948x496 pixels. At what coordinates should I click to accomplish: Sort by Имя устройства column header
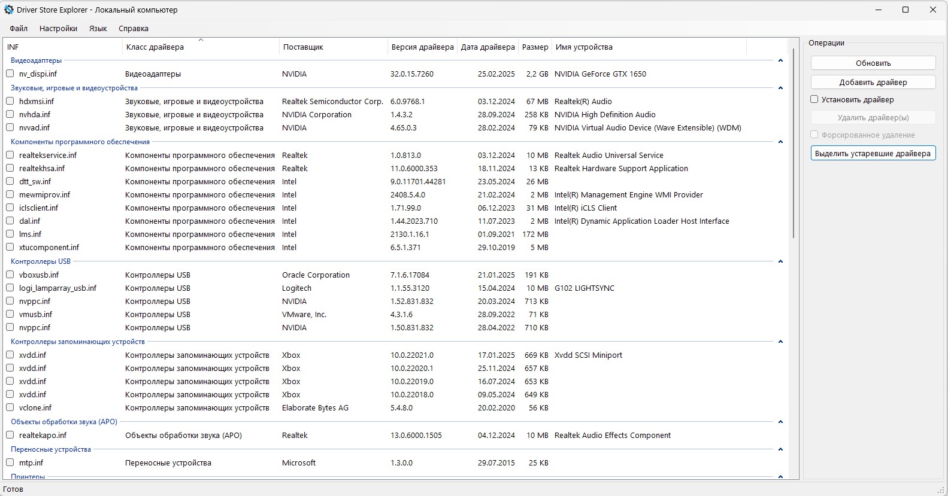[649, 47]
